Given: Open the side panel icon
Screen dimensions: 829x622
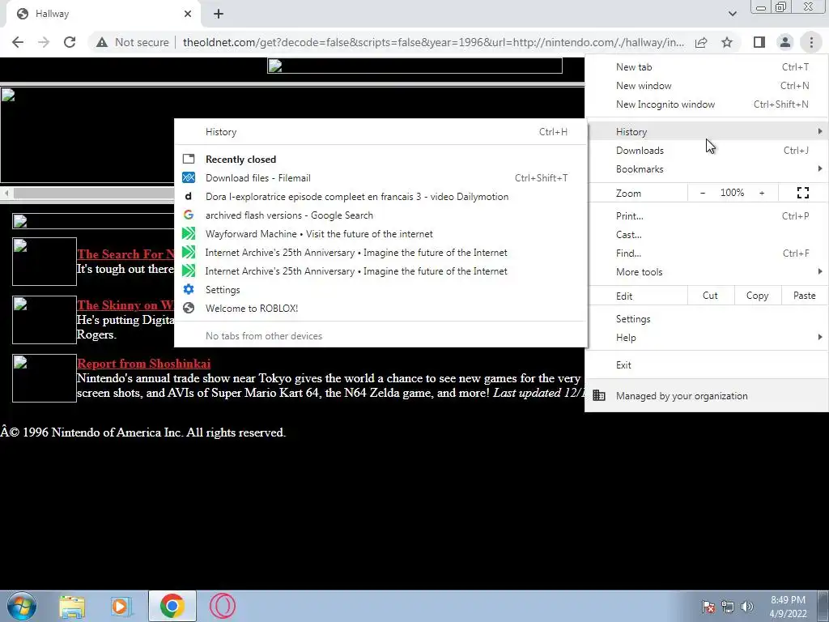Looking at the screenshot, I should point(759,42).
